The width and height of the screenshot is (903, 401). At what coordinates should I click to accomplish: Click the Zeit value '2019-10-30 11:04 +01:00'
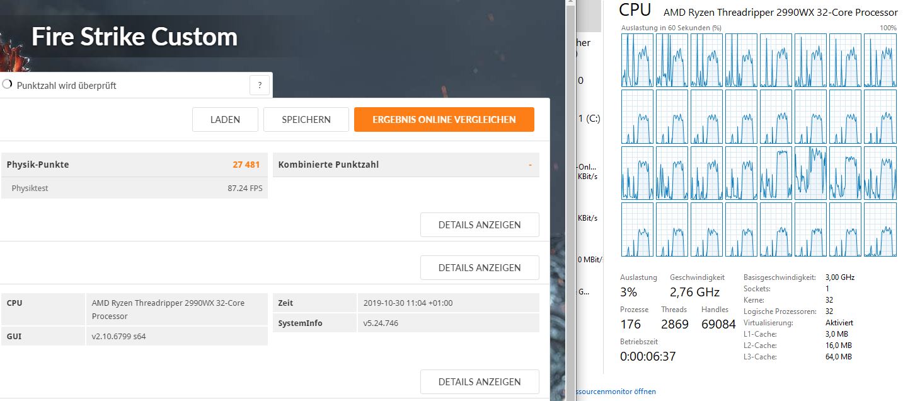click(x=408, y=303)
